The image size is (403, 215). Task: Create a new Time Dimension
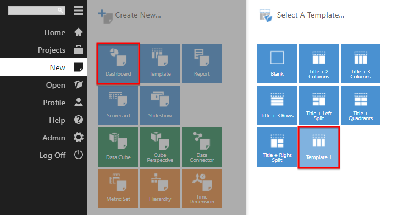pos(202,189)
